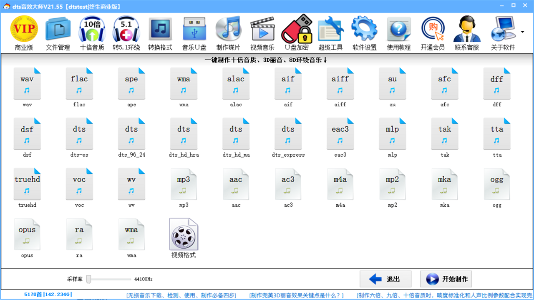Click the VIP 商业版 icon
This screenshot has width=534, height=300.
(24, 32)
